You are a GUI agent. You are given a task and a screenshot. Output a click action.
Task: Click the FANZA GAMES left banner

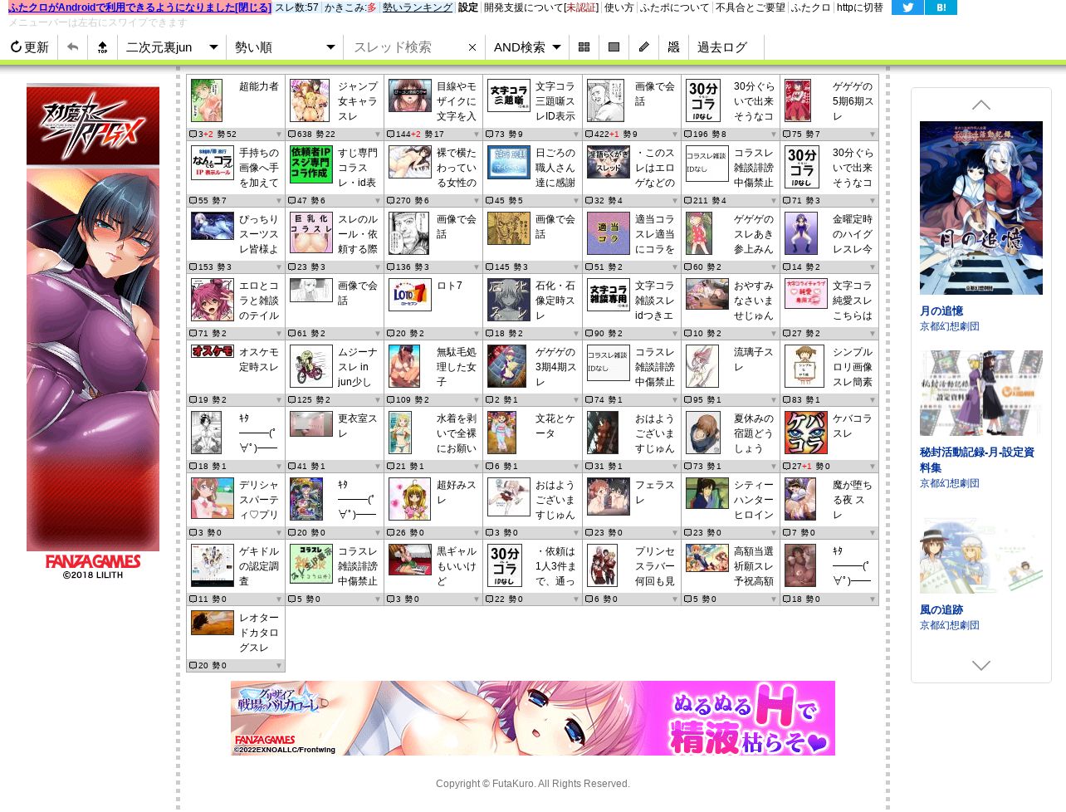(x=93, y=332)
